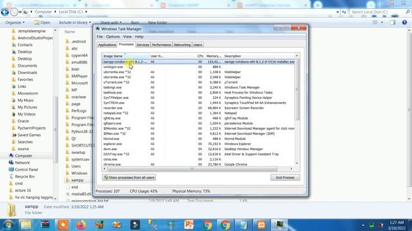
Task: Select the dwm.exe process row
Action: (x=198, y=149)
